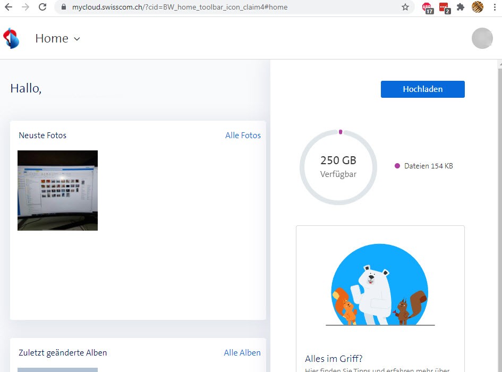Click the red extension icon with badge 2
The width and height of the screenshot is (502, 372).
[x=444, y=7]
